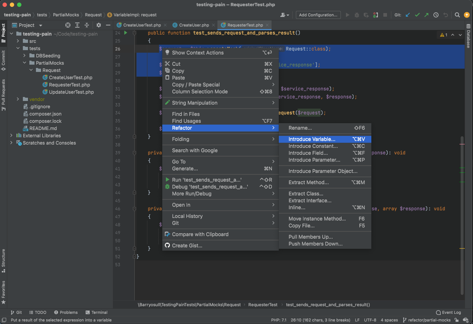The image size is (473, 324).
Task: Click Collapse All icon in Project panel
Action: point(87,25)
